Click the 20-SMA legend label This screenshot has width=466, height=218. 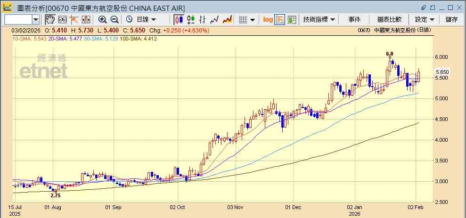65,39
